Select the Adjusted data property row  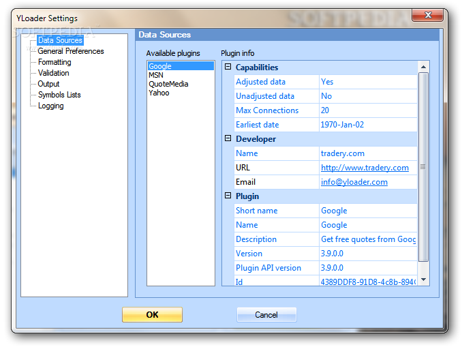(326, 82)
